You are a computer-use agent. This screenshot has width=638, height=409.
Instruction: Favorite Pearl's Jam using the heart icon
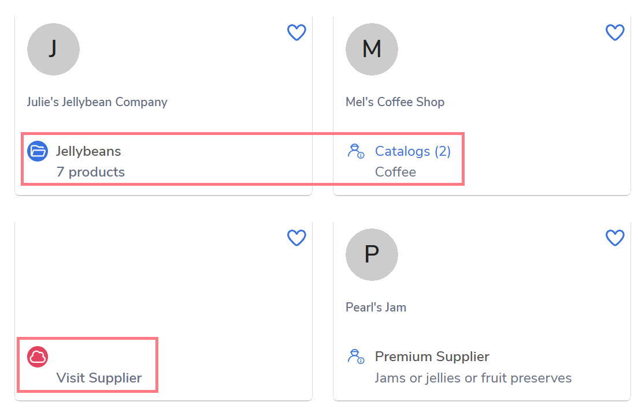coord(615,238)
